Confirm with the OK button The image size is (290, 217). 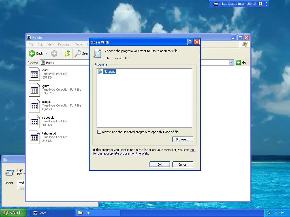tap(160, 164)
